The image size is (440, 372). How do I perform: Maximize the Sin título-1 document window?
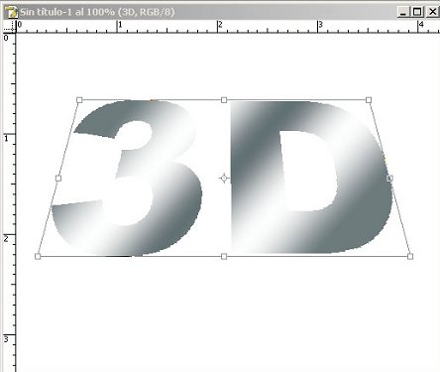417,12
